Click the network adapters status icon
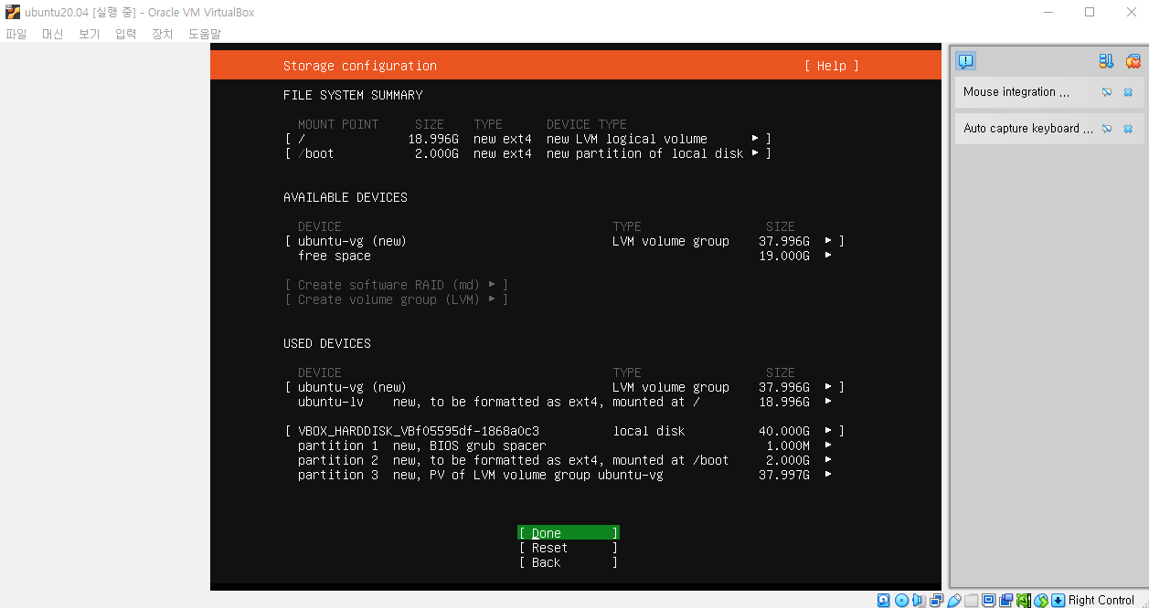Screen dimensions: 1149x608 tap(937, 600)
